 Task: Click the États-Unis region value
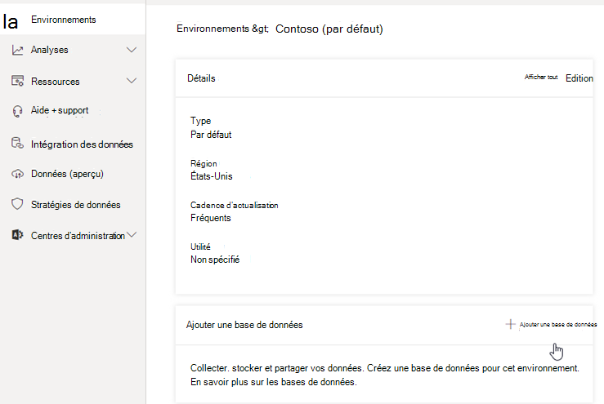tap(212, 176)
